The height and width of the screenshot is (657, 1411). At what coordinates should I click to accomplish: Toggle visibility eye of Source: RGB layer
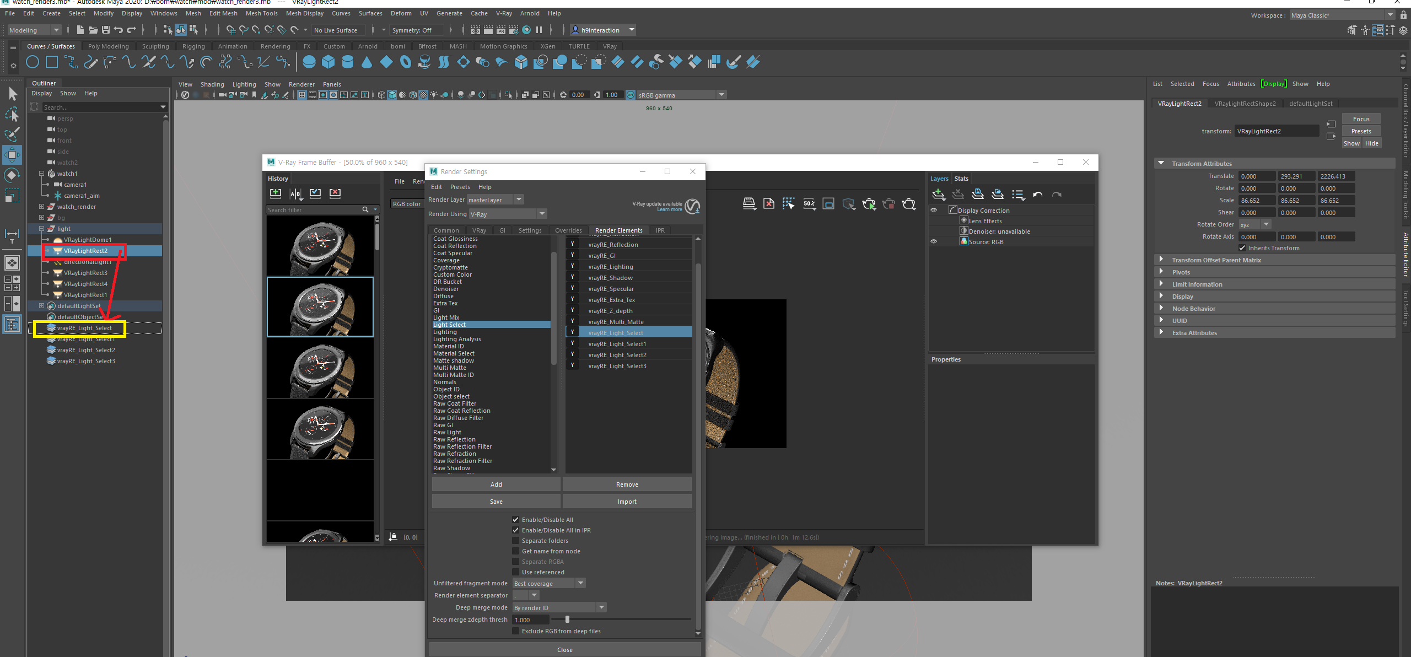click(x=934, y=241)
